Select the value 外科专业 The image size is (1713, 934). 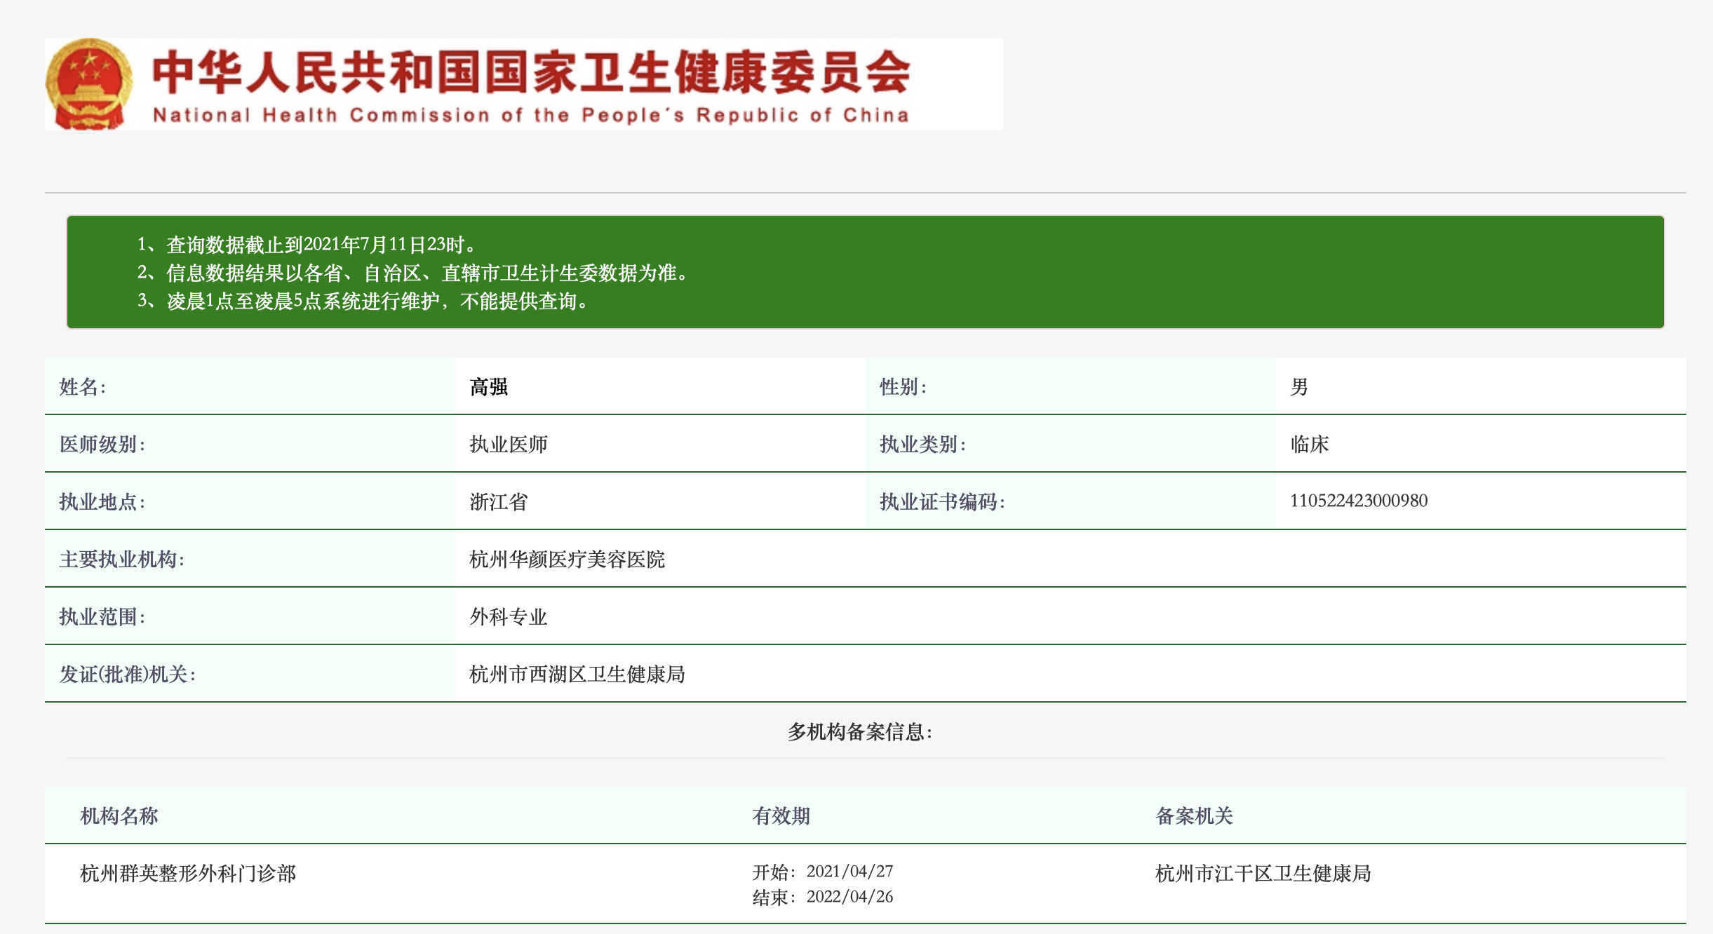pos(509,617)
